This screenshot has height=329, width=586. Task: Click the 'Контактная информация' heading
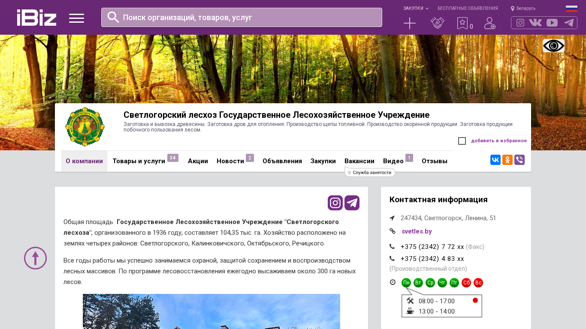(438, 200)
